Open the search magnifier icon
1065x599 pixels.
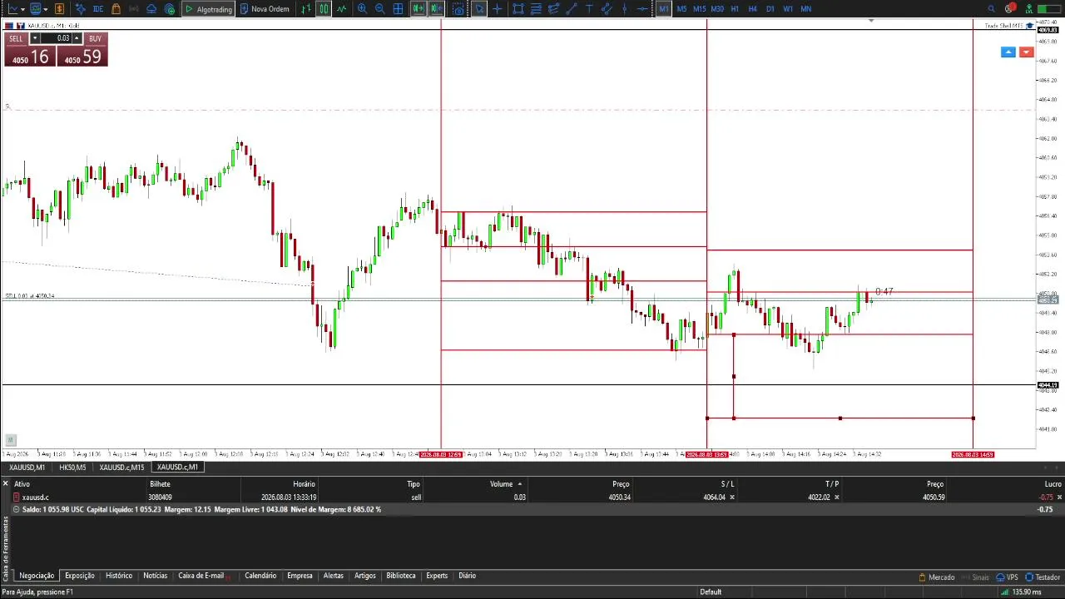tap(991, 8)
